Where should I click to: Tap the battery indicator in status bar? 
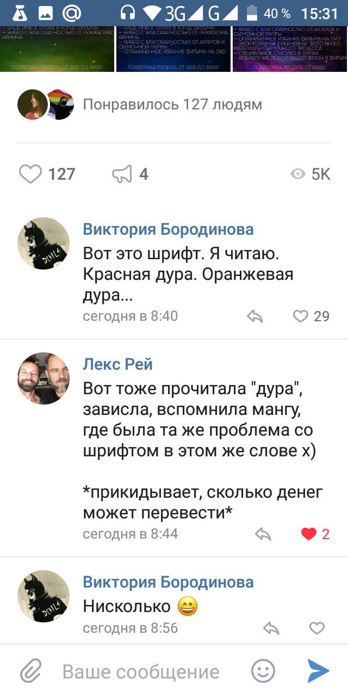[252, 13]
